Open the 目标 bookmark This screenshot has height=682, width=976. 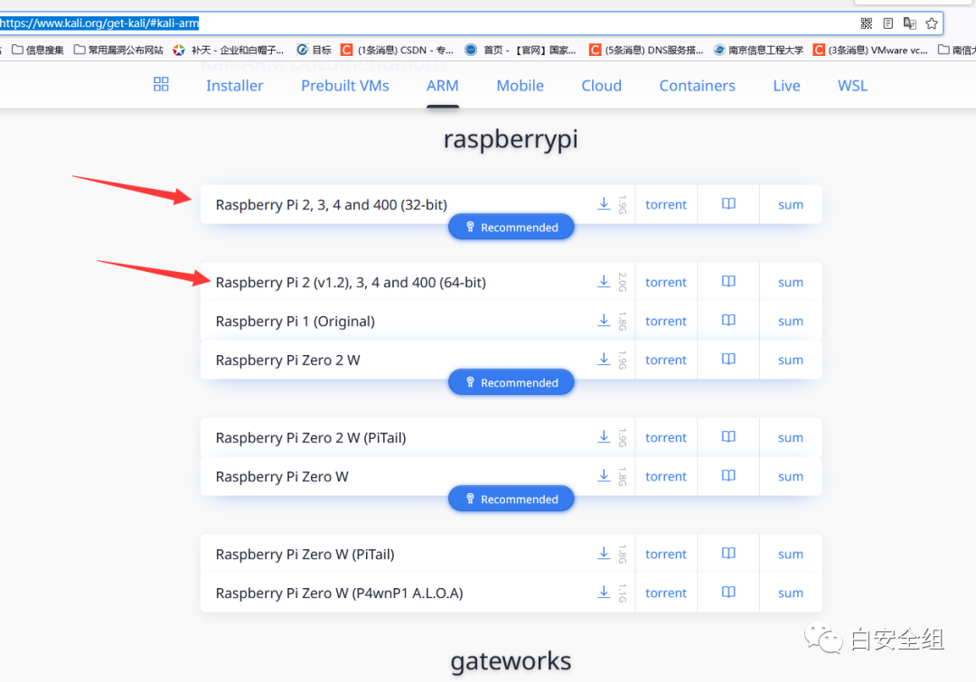[x=314, y=50]
